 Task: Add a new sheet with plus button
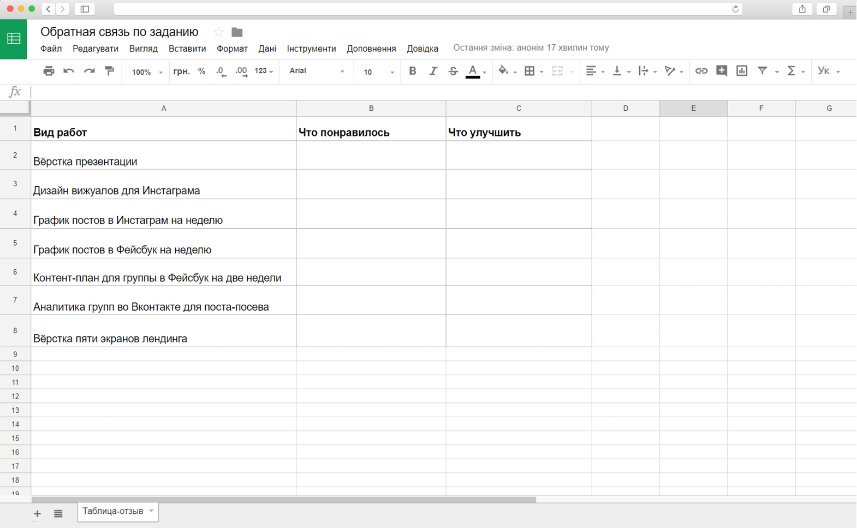click(37, 513)
